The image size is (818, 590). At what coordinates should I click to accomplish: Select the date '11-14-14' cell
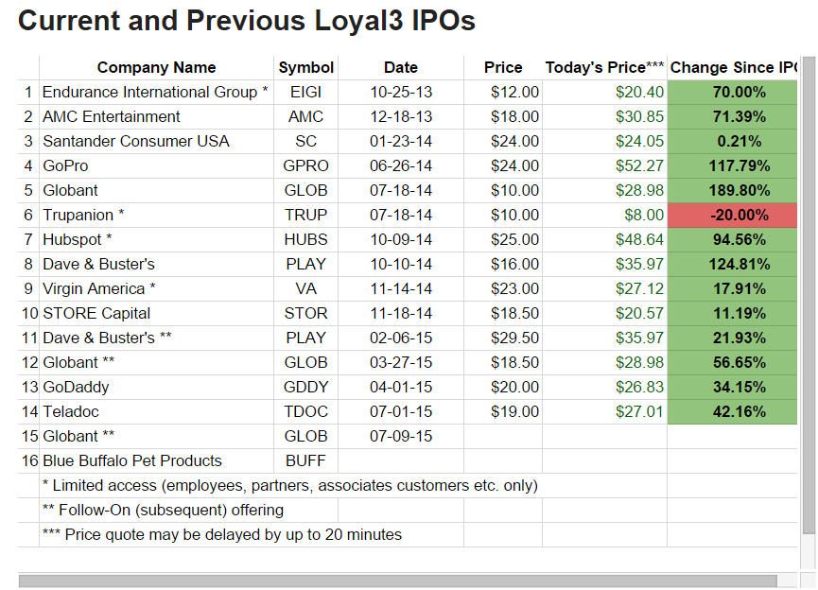click(401, 288)
